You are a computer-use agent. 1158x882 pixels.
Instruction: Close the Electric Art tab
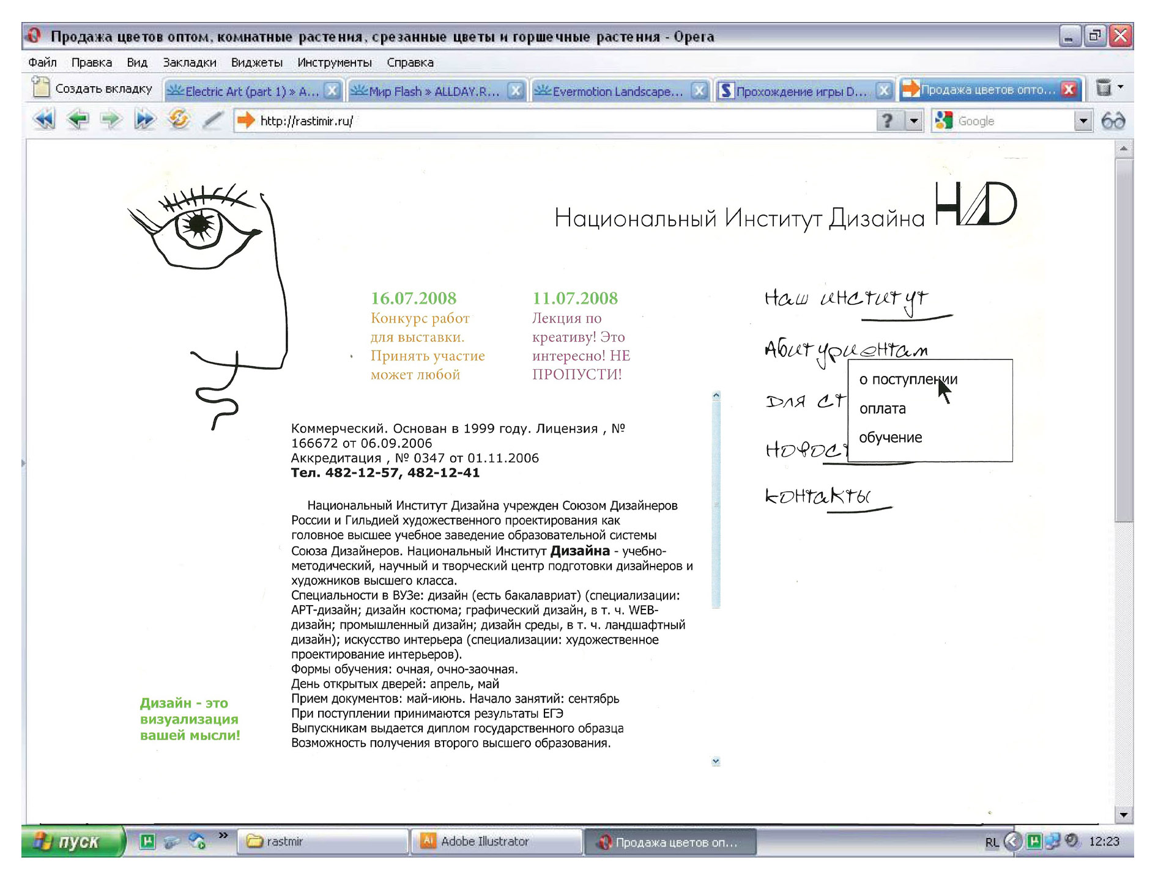(332, 90)
